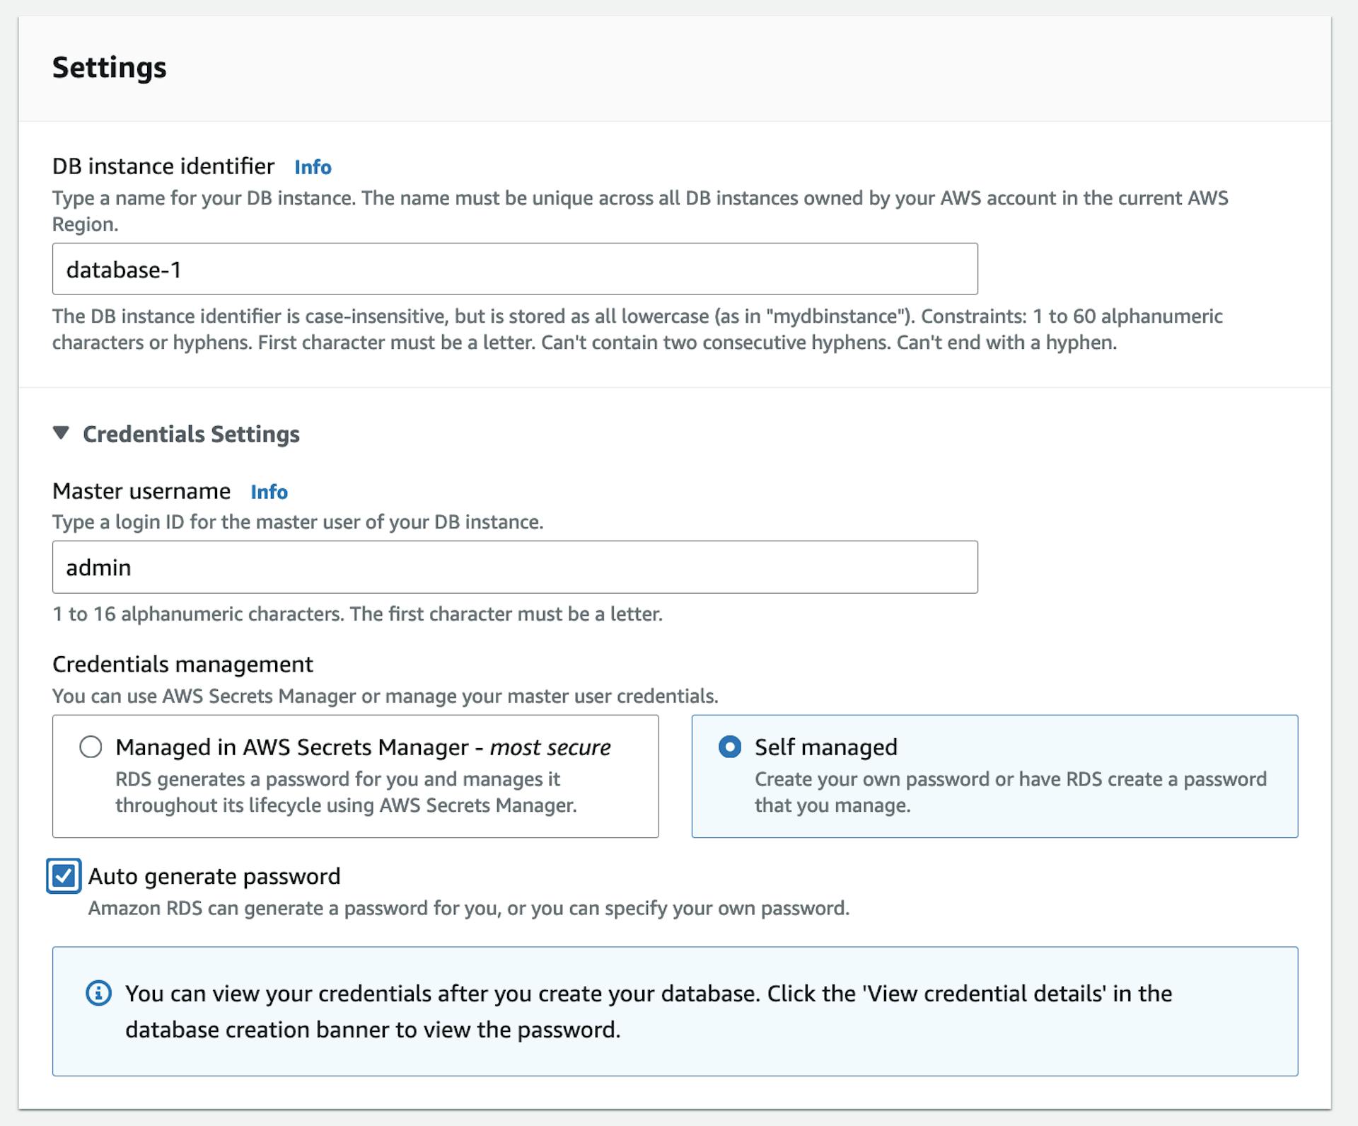Click the Credentials management label
The image size is (1358, 1126).
click(181, 664)
